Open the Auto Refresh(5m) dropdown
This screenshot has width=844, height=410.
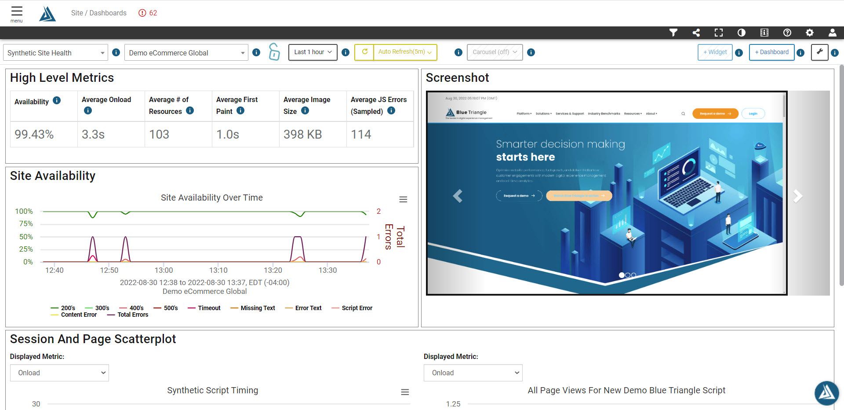[405, 52]
